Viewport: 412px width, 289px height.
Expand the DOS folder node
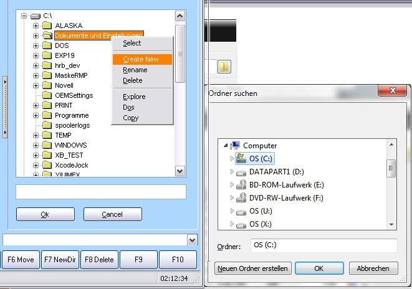[36, 45]
